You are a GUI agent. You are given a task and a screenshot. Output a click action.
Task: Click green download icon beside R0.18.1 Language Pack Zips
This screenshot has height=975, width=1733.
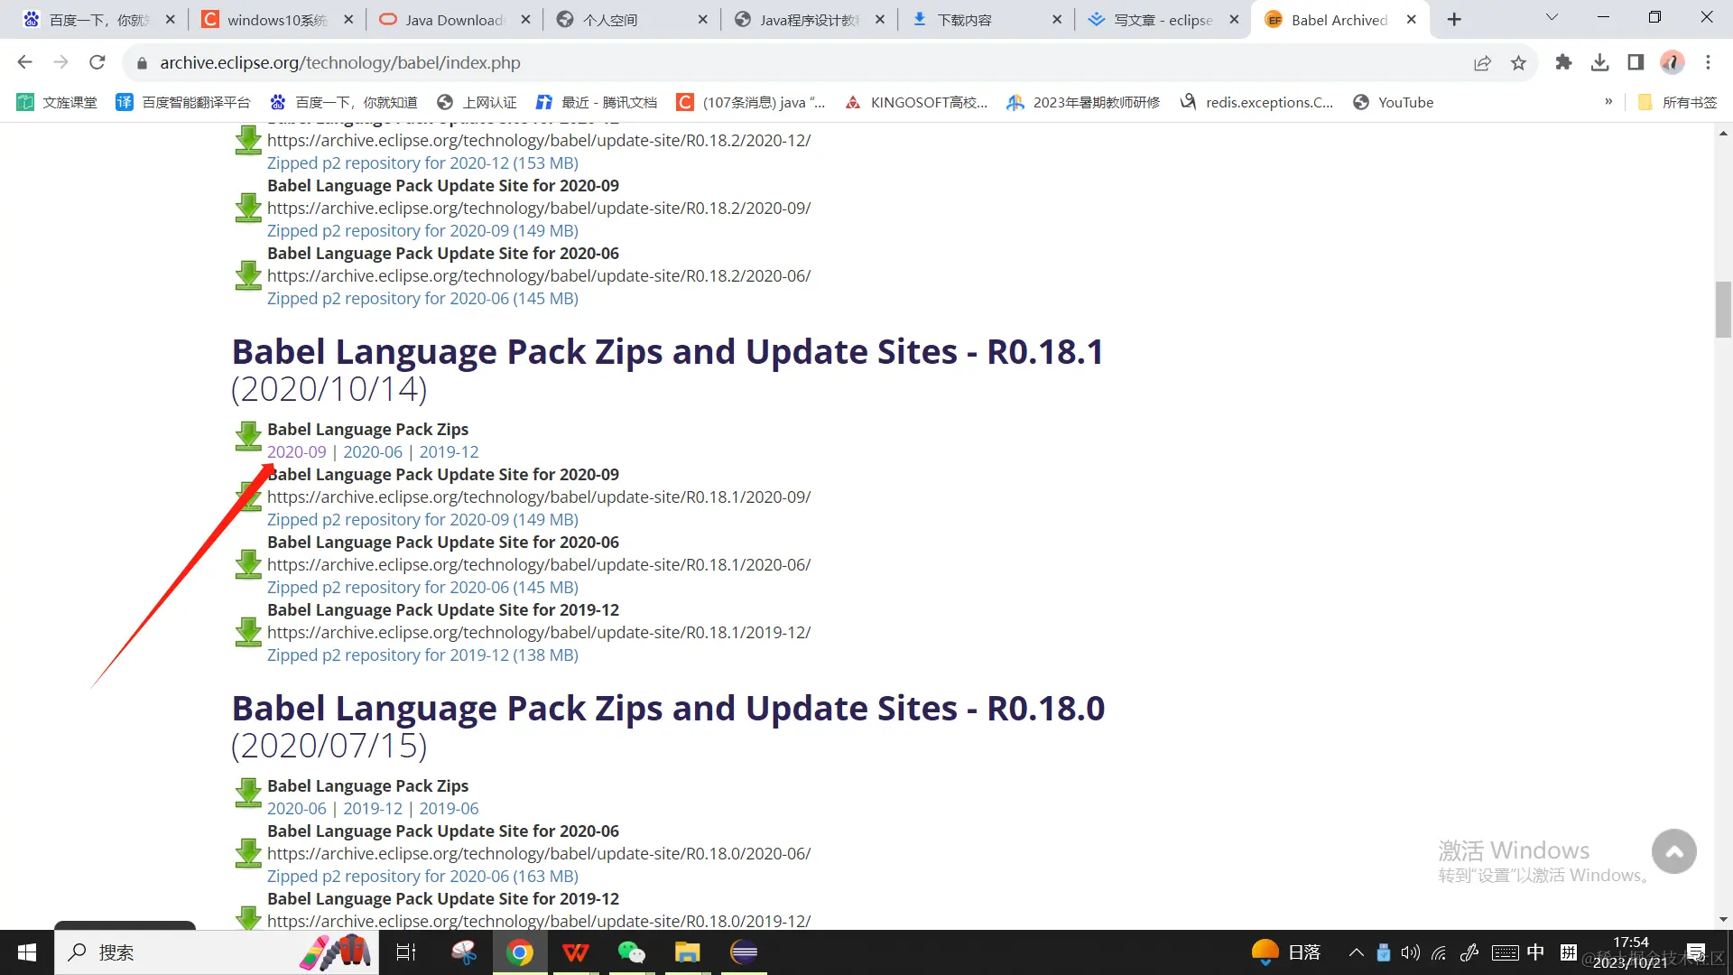[248, 436]
